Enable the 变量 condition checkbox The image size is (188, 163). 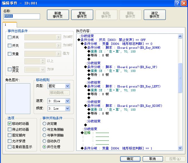[x=9, y=54]
